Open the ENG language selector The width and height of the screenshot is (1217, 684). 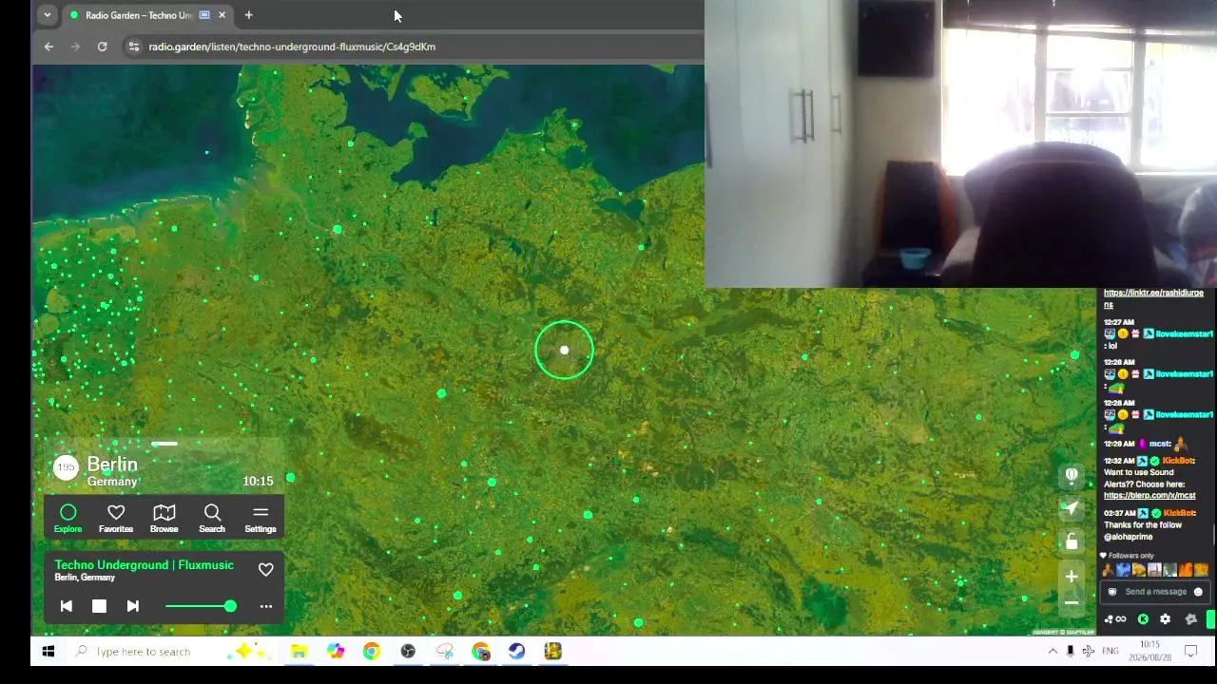coord(1111,652)
